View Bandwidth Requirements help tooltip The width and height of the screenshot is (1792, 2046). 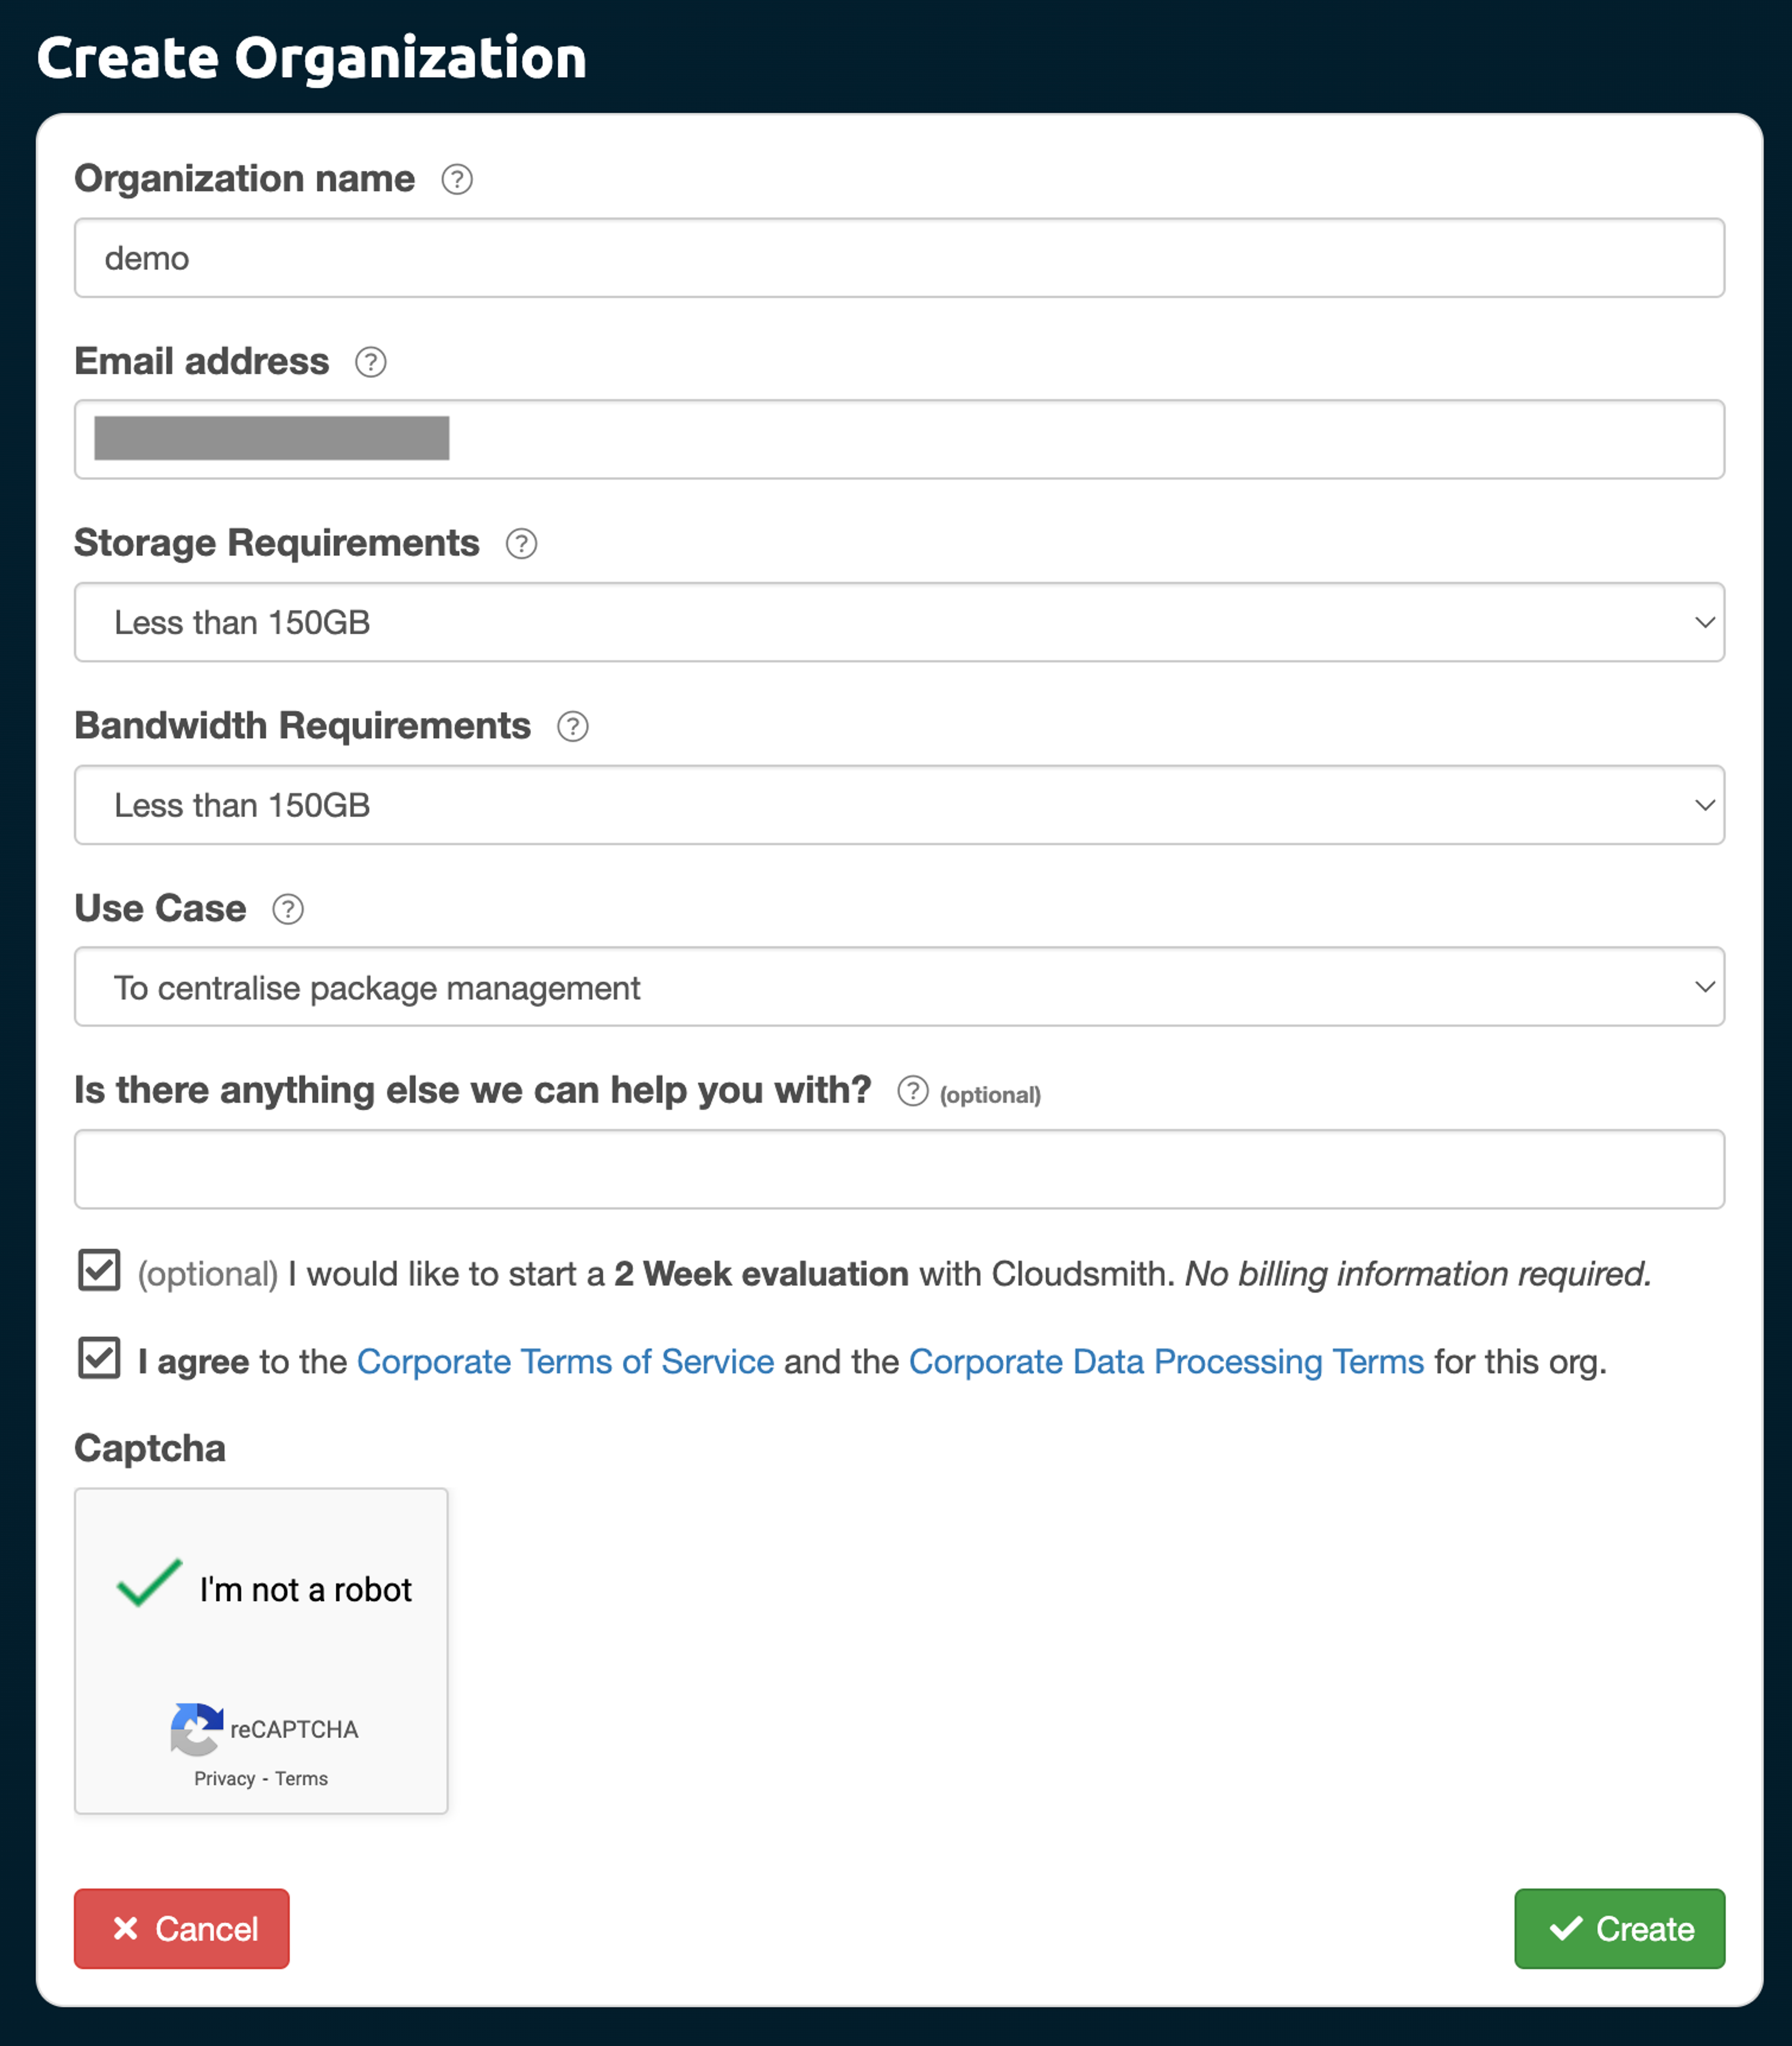573,727
